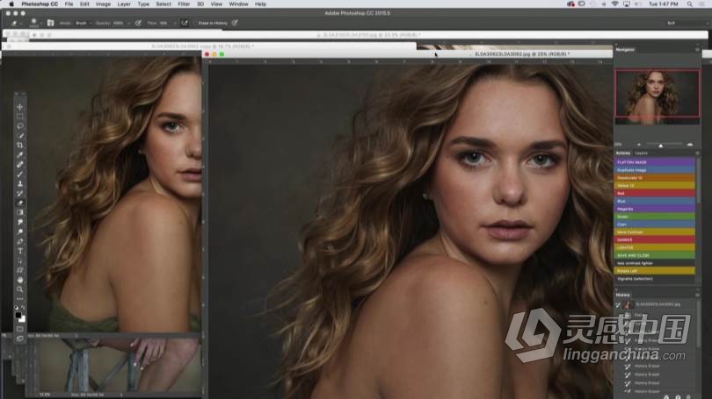Open the Layer menu
The height and width of the screenshot is (399, 712).
[x=124, y=4]
